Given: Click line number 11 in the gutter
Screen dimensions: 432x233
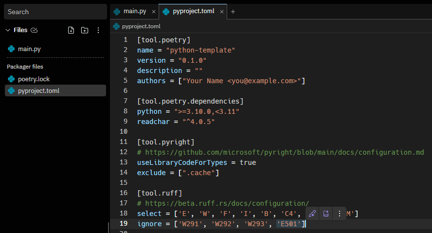Looking at the screenshot, I should (124, 142).
